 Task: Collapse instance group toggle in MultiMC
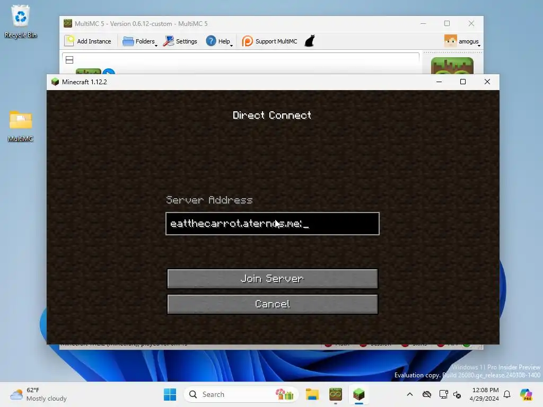69,60
